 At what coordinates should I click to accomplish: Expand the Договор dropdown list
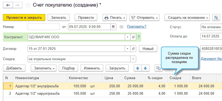(128, 49)
